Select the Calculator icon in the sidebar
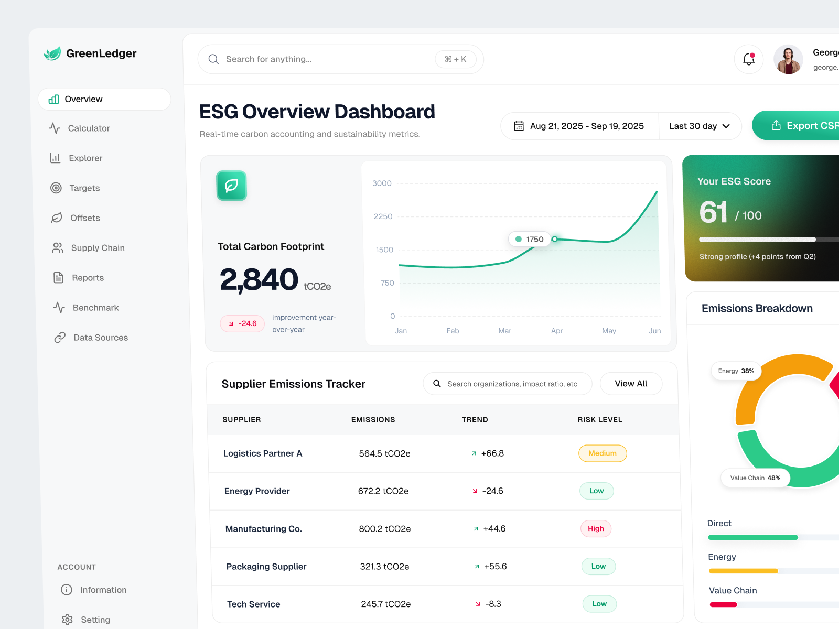This screenshot has height=629, width=839. tap(56, 128)
